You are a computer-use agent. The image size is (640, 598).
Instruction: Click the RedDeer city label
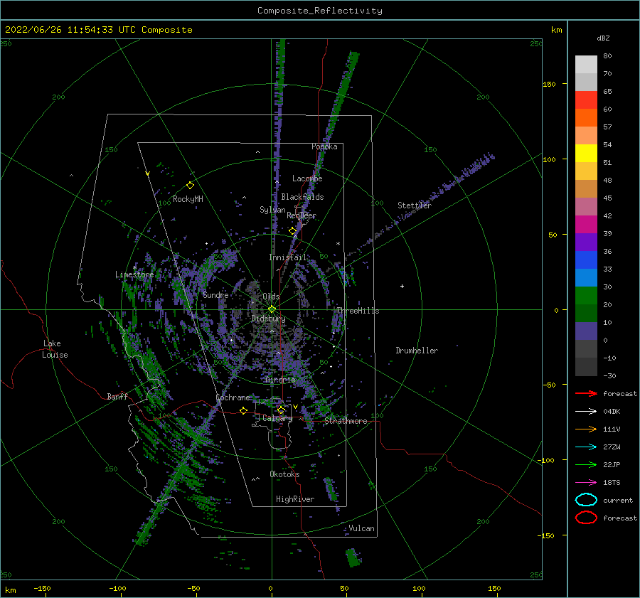(302, 215)
